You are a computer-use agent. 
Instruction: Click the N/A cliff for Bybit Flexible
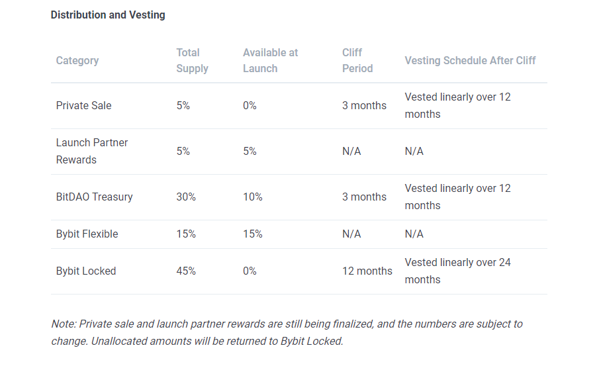pos(351,234)
